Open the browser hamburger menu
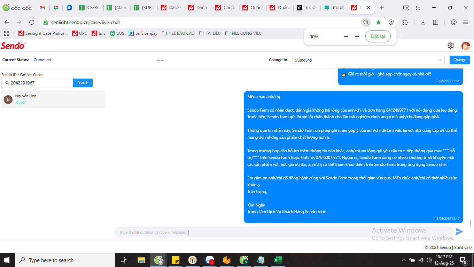The image size is (474, 267). (466, 22)
